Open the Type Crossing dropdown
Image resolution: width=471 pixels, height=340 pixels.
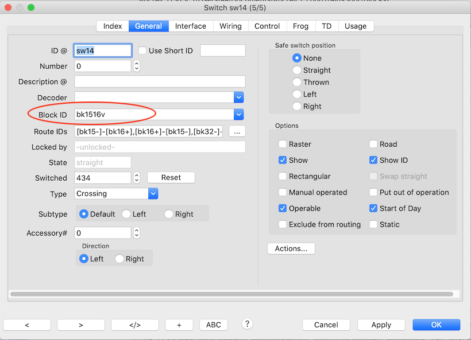[153, 194]
